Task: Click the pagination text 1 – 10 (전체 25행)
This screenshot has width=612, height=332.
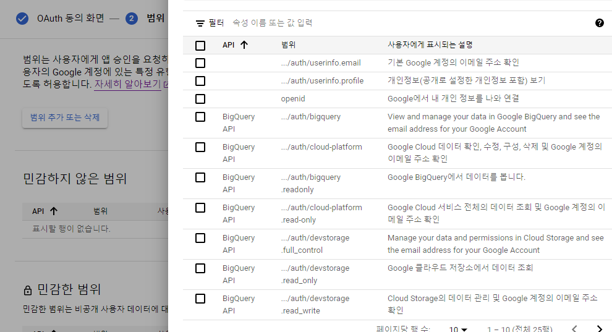Action: 520,329
